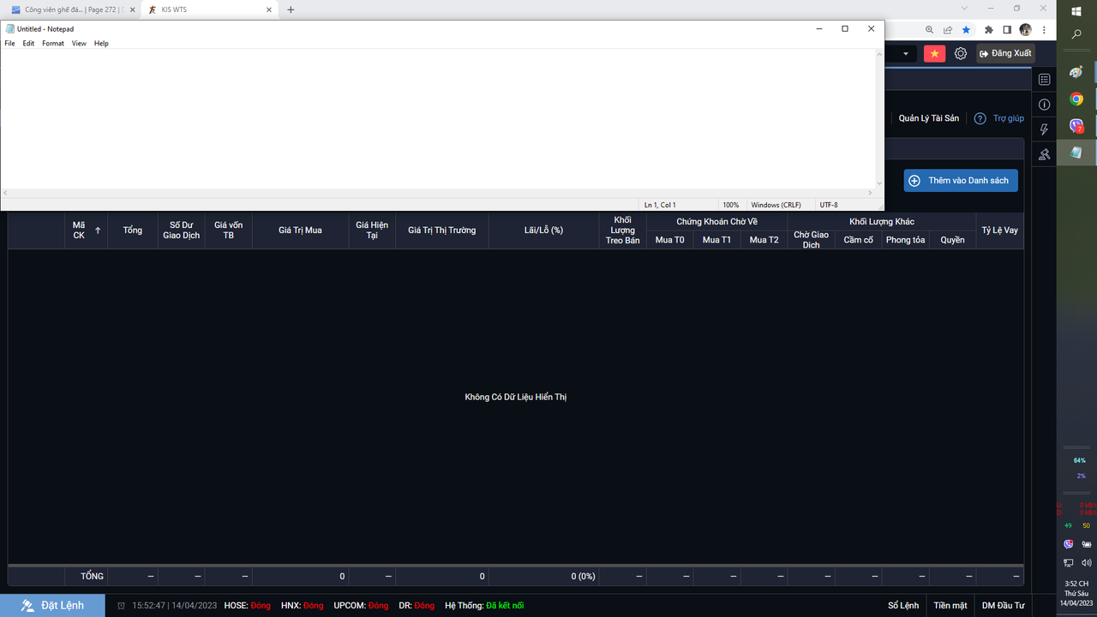Click the help question mark icon
Image resolution: width=1097 pixels, height=617 pixels.
(x=980, y=118)
